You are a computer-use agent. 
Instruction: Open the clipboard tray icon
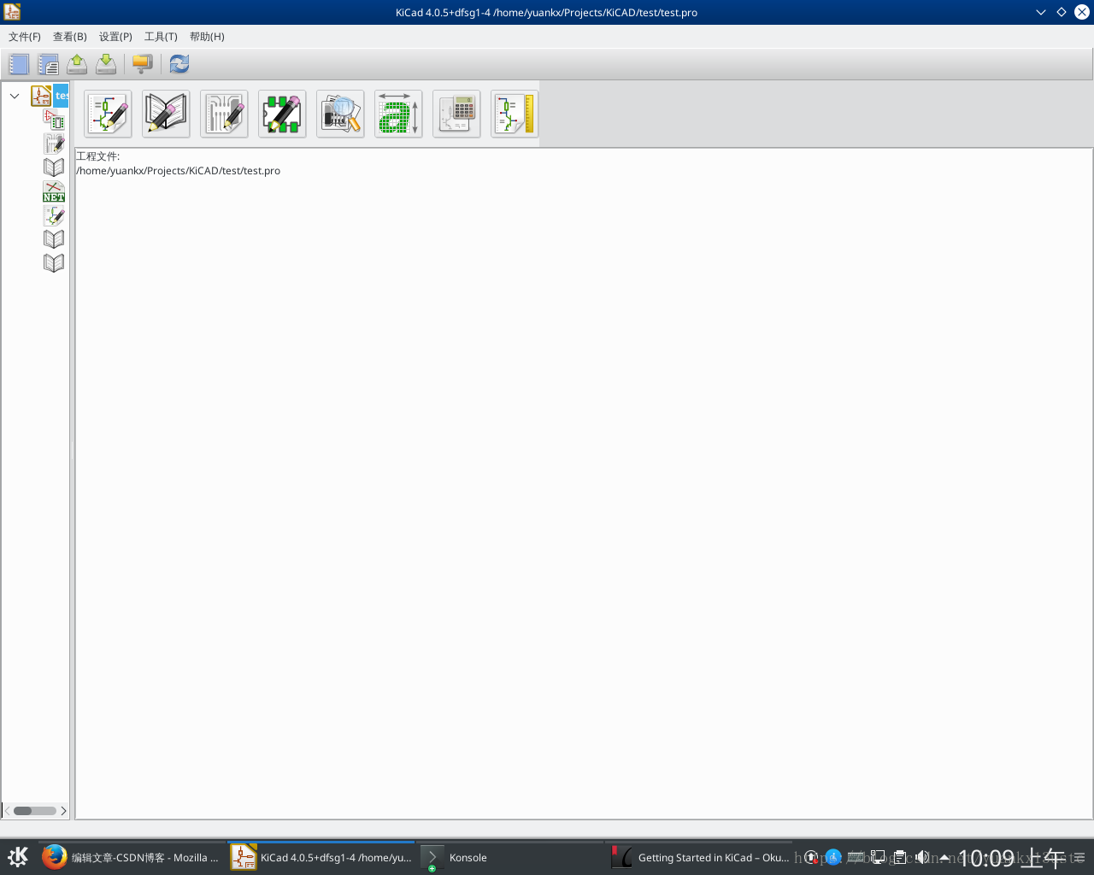[x=900, y=857]
